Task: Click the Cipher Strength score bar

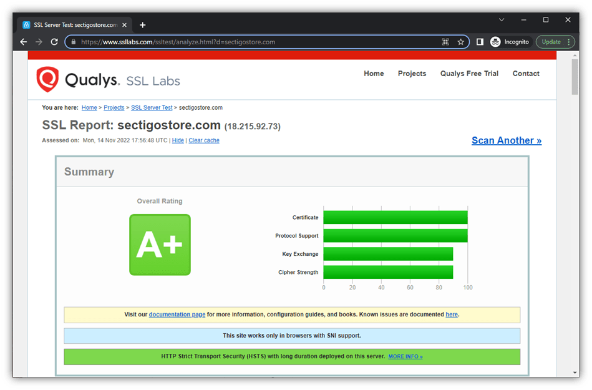Action: click(388, 272)
